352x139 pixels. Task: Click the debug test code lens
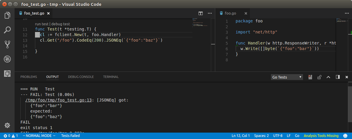[61, 24]
